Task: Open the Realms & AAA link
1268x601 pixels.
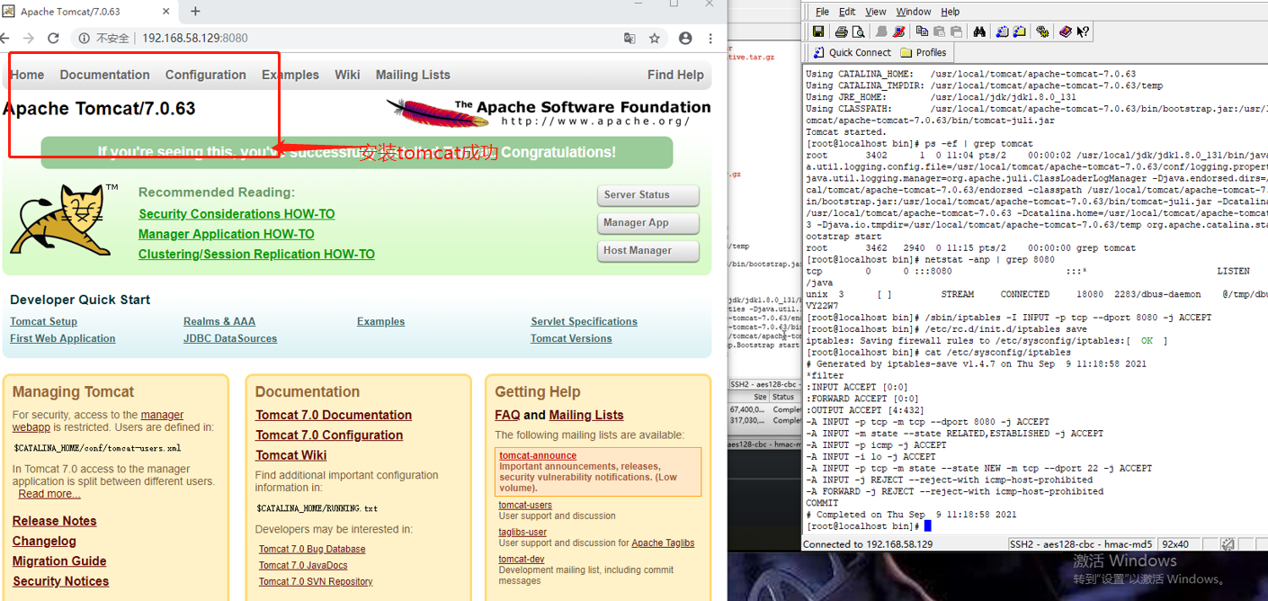Action: click(219, 321)
